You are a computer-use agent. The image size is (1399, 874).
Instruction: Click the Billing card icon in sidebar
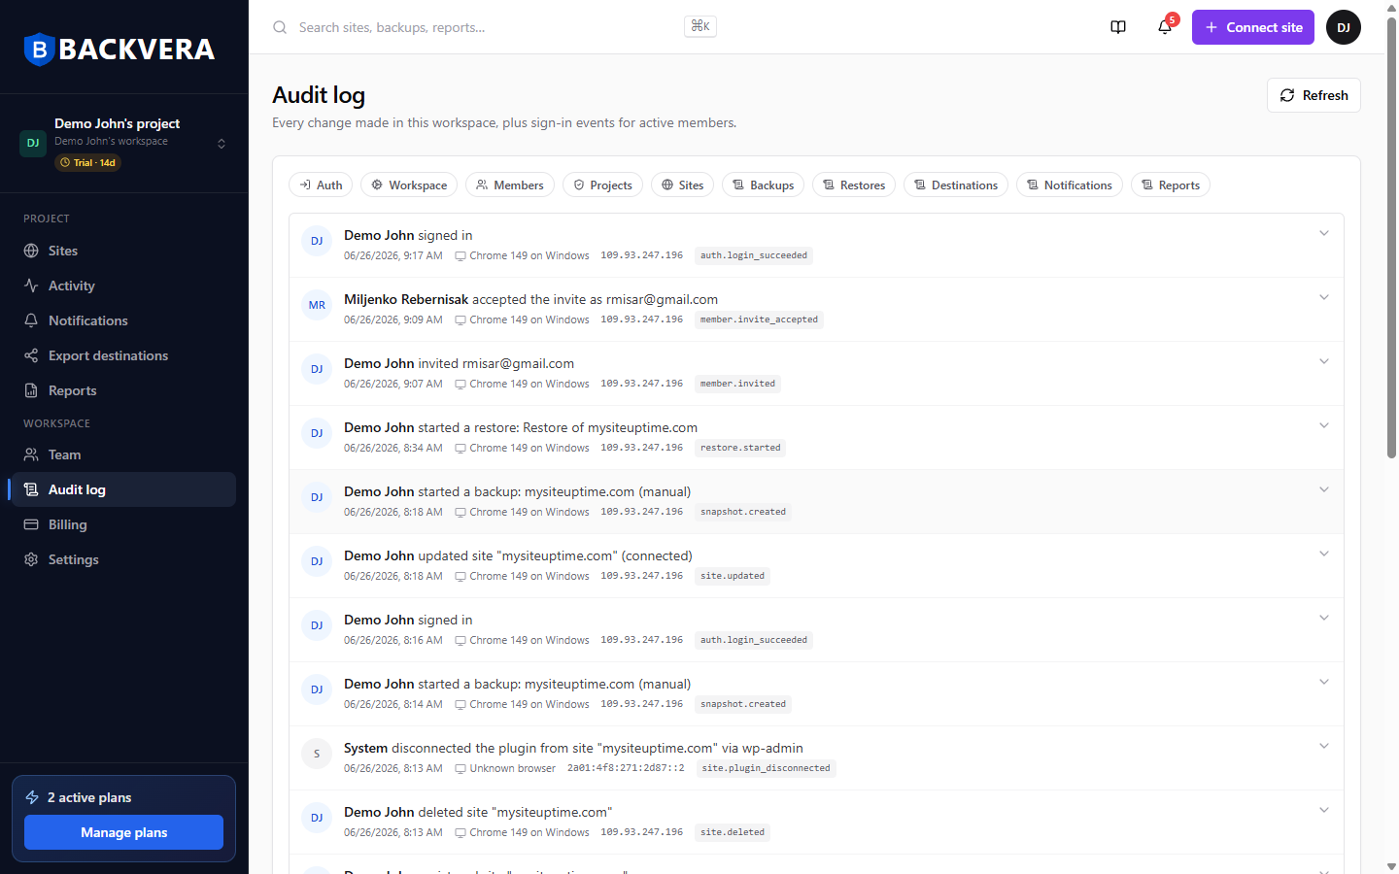click(31, 524)
